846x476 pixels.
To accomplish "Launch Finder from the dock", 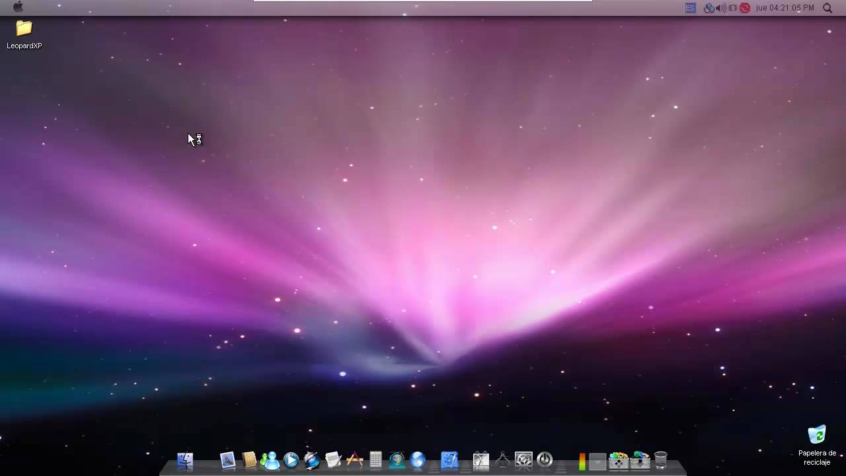I will pyautogui.click(x=185, y=460).
